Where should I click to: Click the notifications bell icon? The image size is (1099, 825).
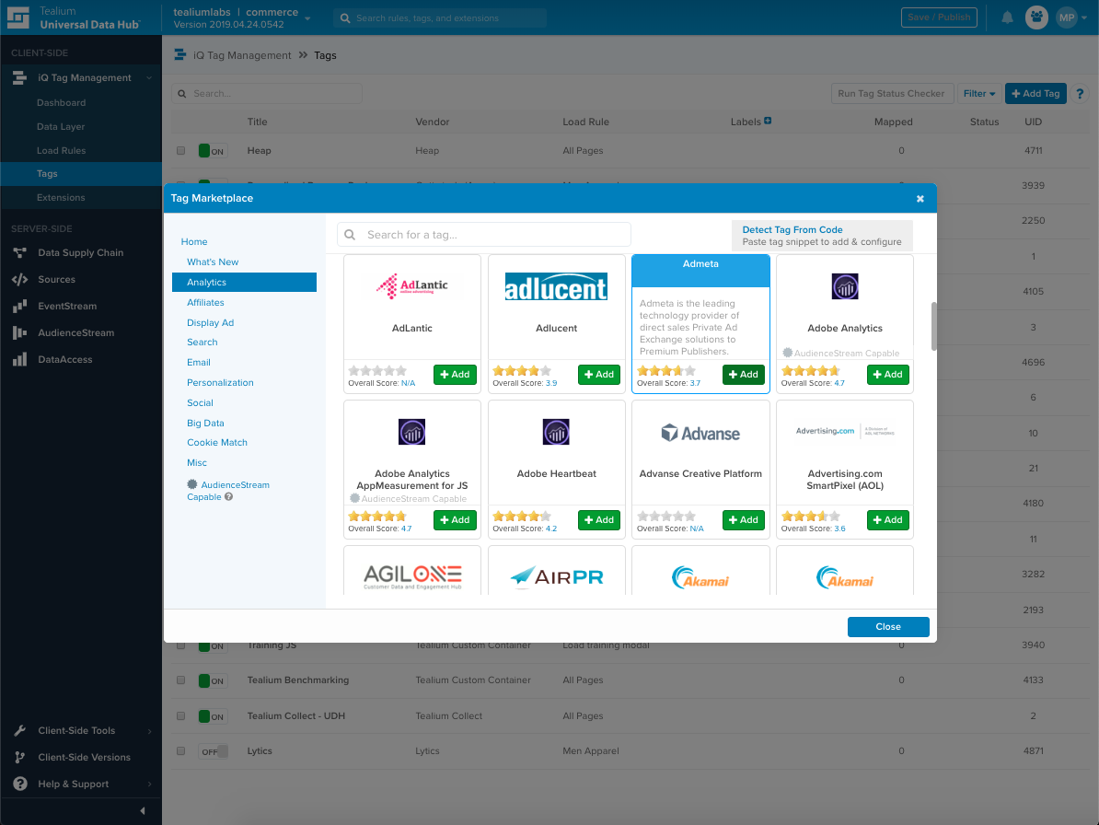click(1007, 17)
